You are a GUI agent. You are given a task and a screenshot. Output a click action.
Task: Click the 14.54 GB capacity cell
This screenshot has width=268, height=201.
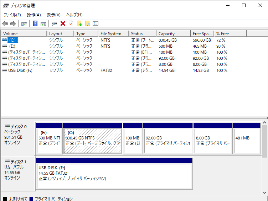pos(167,70)
